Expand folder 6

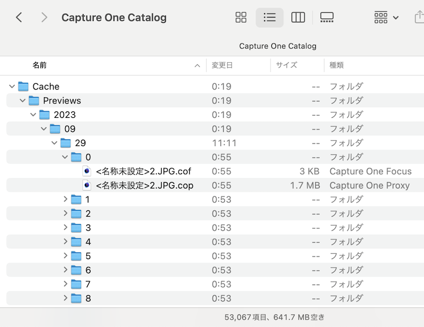point(65,270)
